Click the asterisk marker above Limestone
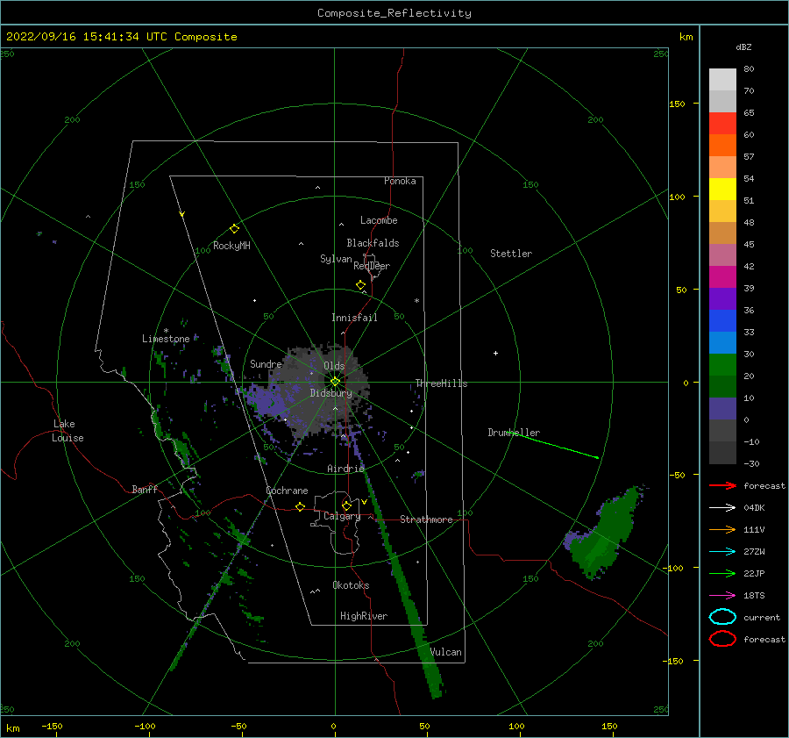 [x=166, y=331]
